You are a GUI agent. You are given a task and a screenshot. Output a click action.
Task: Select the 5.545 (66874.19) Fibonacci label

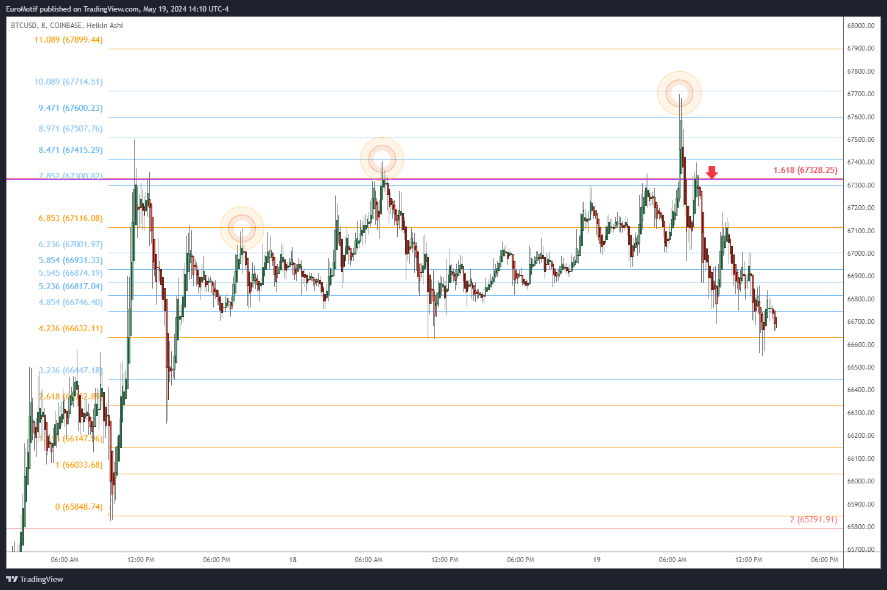tap(71, 273)
